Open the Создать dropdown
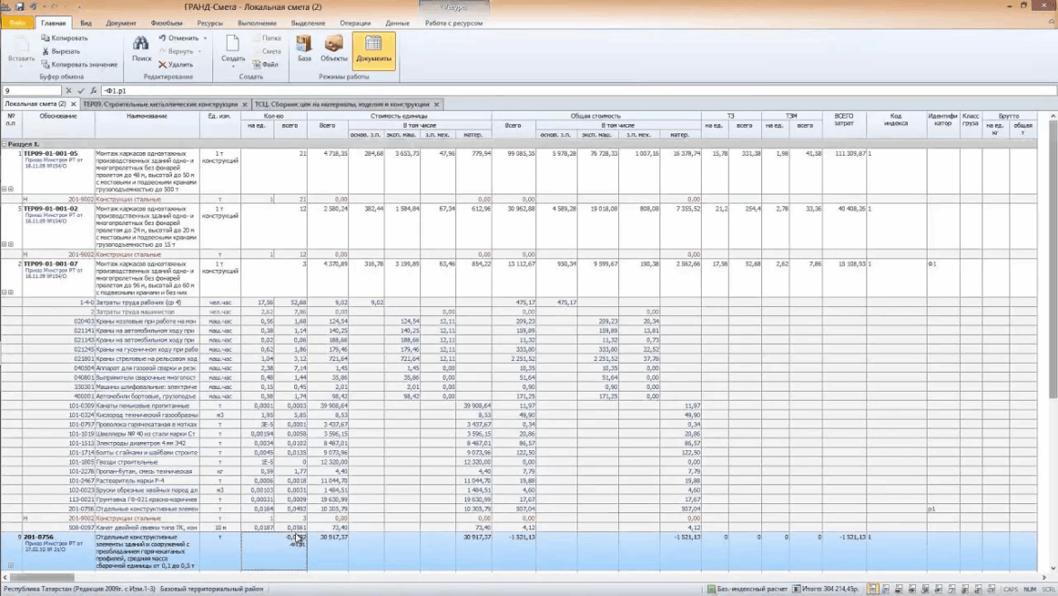Screen dimensions: 1058x596 click(232, 59)
